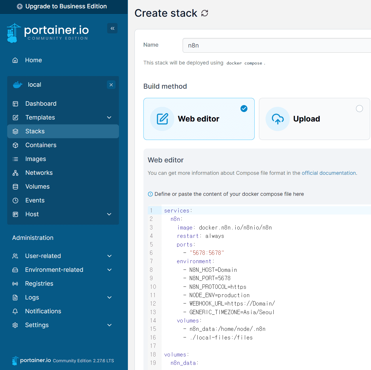Viewport: 371px width, 370px height.
Task: Go to the Stacks menu item
Action: 63,131
